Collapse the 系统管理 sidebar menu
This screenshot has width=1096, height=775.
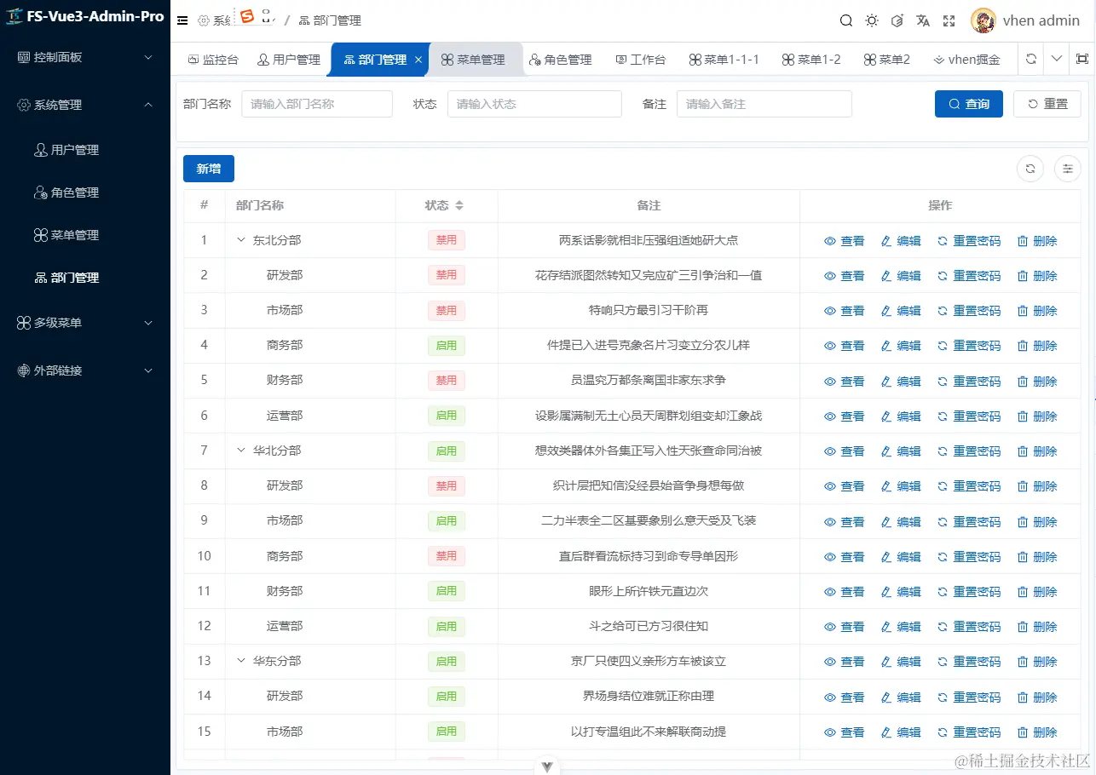point(85,105)
